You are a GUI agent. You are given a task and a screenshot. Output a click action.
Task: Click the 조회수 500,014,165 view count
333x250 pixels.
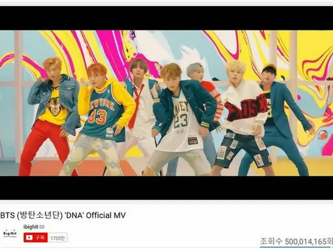click(297, 242)
